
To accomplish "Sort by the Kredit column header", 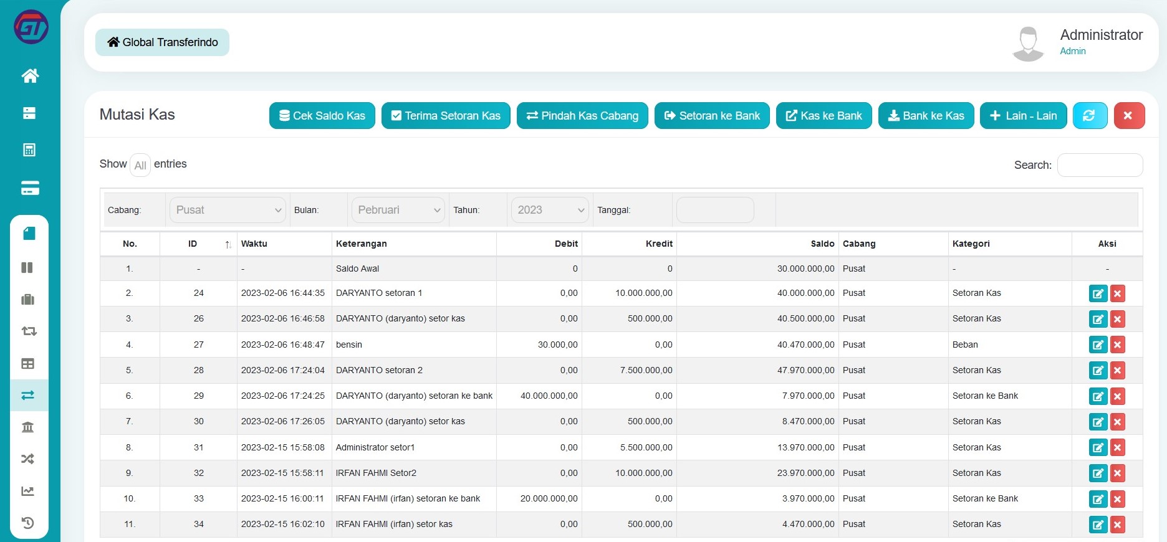I will click(629, 244).
